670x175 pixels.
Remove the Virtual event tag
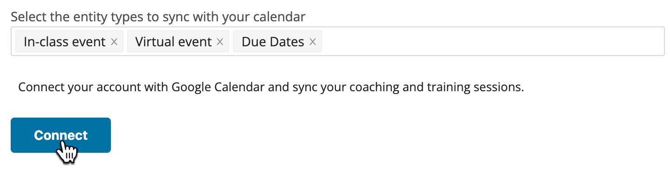(220, 42)
